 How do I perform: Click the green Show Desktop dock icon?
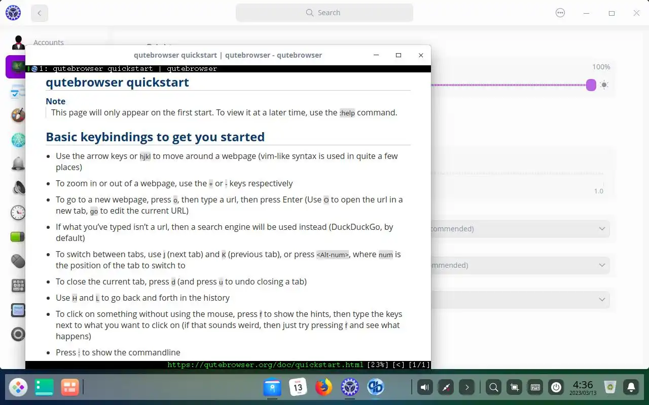pyautogui.click(x=44, y=388)
